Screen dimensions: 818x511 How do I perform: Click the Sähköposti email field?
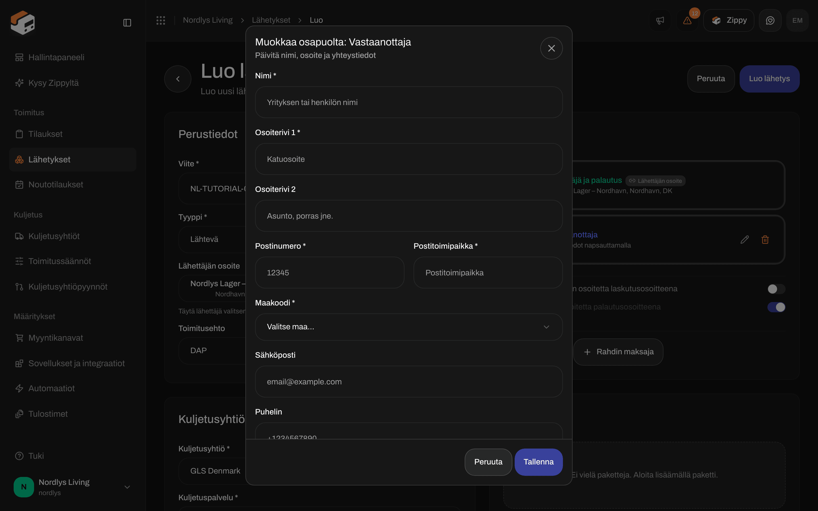pos(409,382)
